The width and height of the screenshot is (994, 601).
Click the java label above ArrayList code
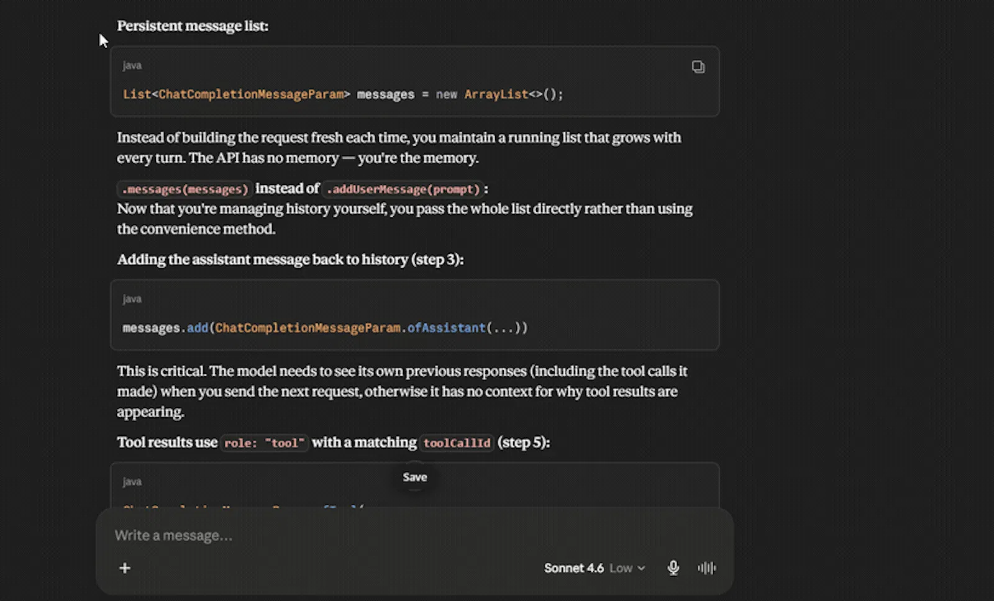(x=132, y=66)
